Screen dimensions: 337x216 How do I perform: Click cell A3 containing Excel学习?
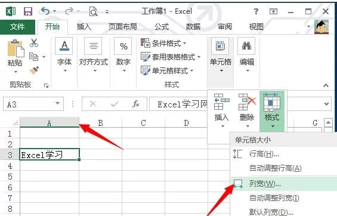click(50, 155)
